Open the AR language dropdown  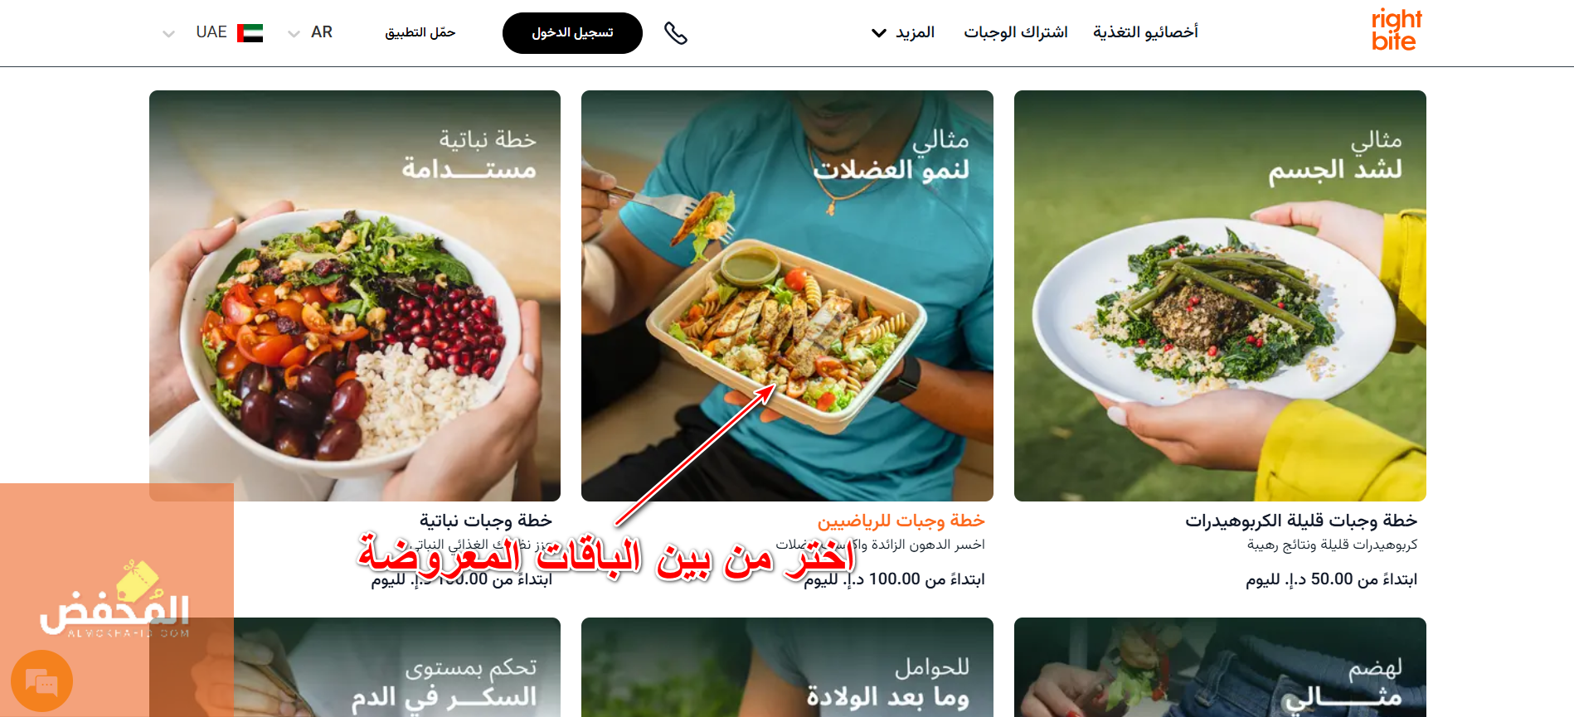[310, 32]
